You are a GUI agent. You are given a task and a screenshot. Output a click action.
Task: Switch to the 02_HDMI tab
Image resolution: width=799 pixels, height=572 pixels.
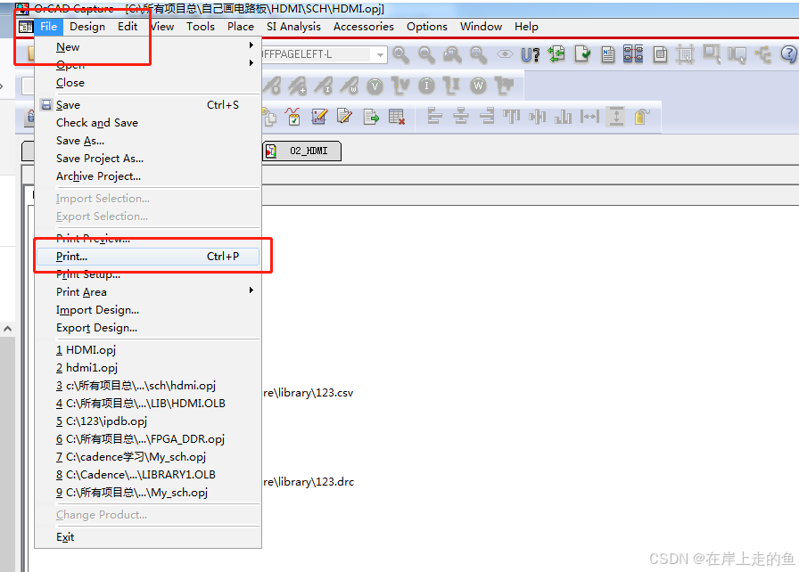(302, 151)
